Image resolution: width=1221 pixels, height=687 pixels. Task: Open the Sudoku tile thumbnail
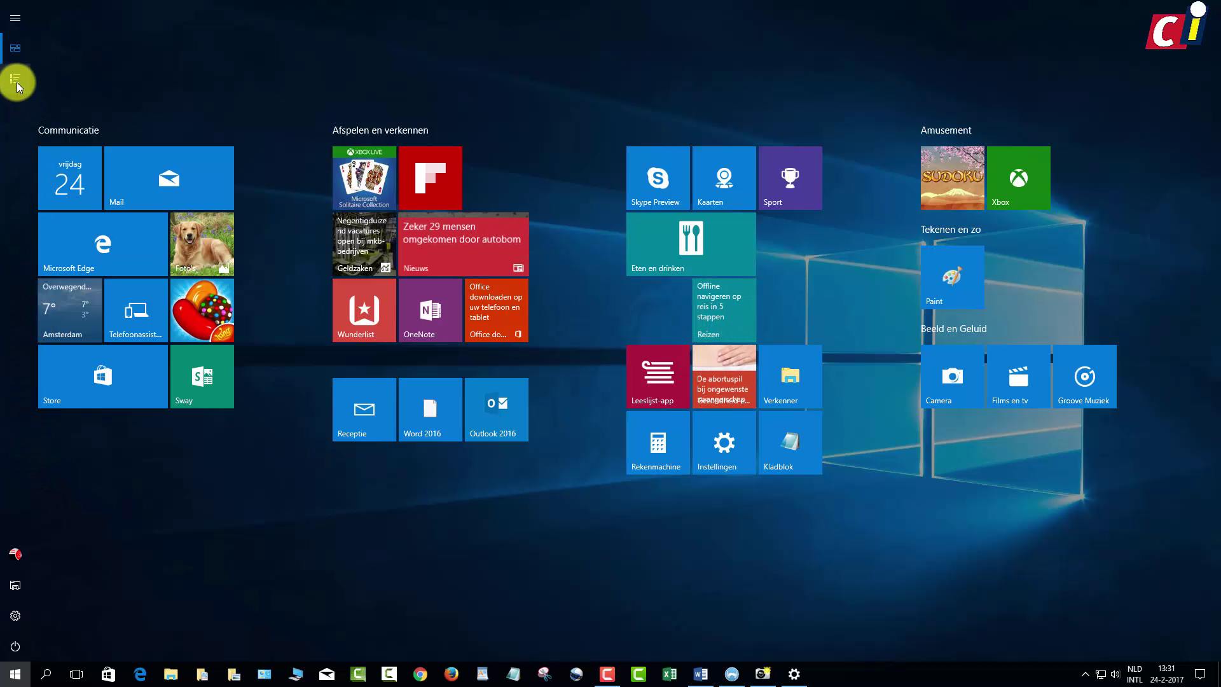[952, 177]
